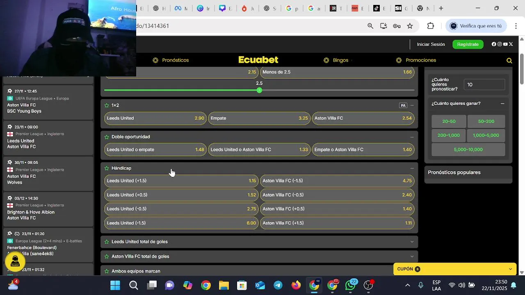Open the live chat support avatar button
The height and width of the screenshot is (295, 525).
[15, 261]
